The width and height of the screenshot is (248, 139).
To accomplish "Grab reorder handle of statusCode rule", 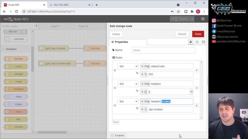I will tap(115, 70).
